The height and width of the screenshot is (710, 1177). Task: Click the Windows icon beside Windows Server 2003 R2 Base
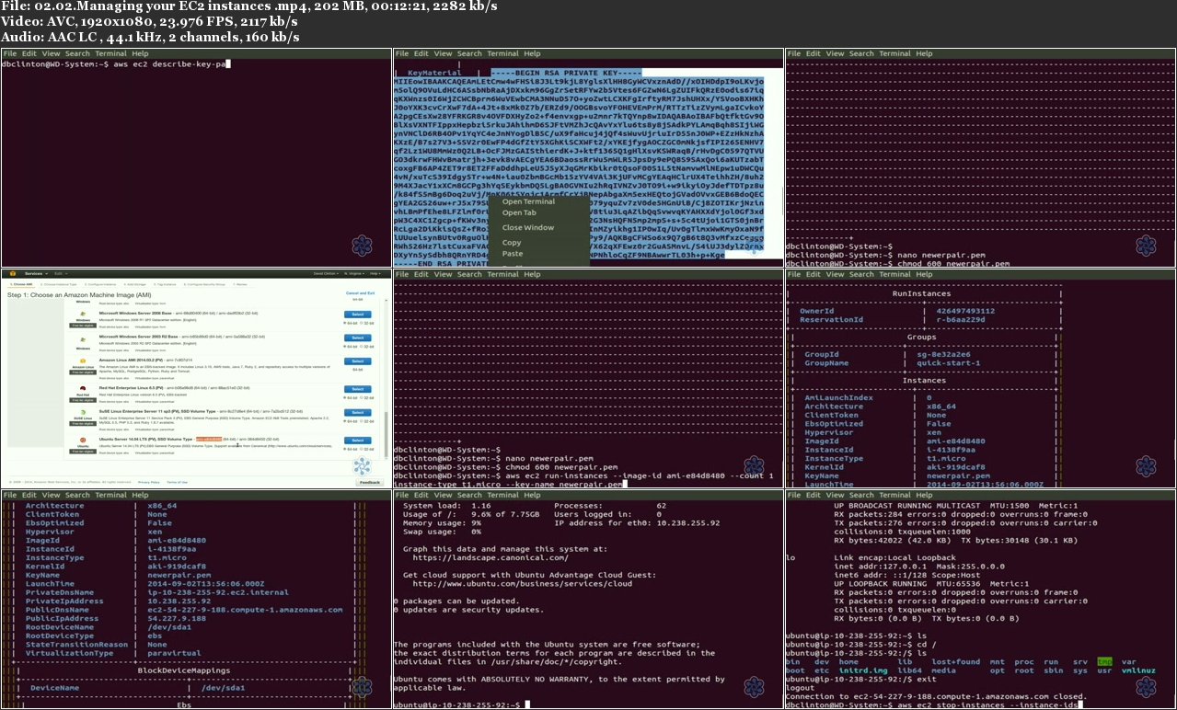[x=83, y=339]
